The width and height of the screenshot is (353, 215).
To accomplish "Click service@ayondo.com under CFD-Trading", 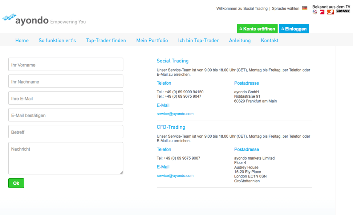I will tap(175, 176).
